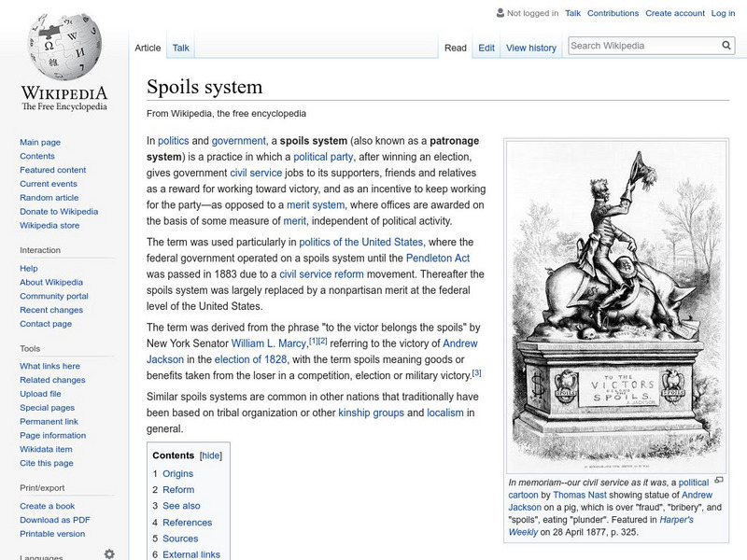747x560 pixels.
Task: Jump to Origins in the Contents list
Action: point(177,474)
